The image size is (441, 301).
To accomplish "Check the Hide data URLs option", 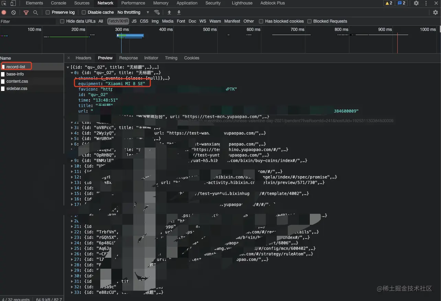I will pos(62,21).
